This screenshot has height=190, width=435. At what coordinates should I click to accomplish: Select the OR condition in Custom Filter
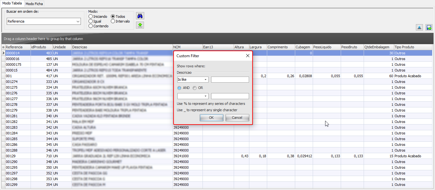click(x=195, y=88)
